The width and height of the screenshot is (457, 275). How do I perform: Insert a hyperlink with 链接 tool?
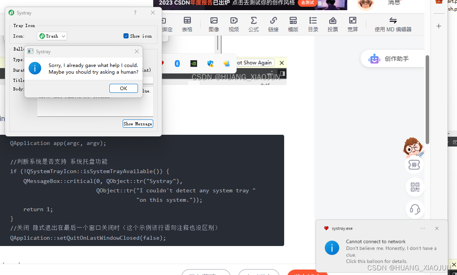coord(274,24)
